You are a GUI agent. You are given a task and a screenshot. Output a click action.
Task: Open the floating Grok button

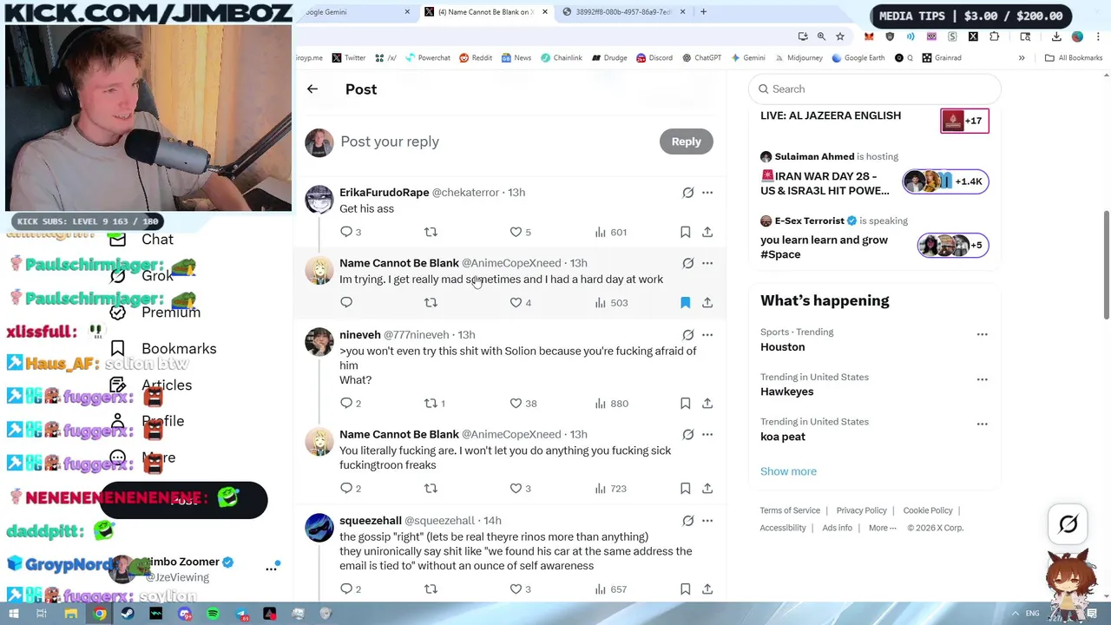pos(1068,523)
